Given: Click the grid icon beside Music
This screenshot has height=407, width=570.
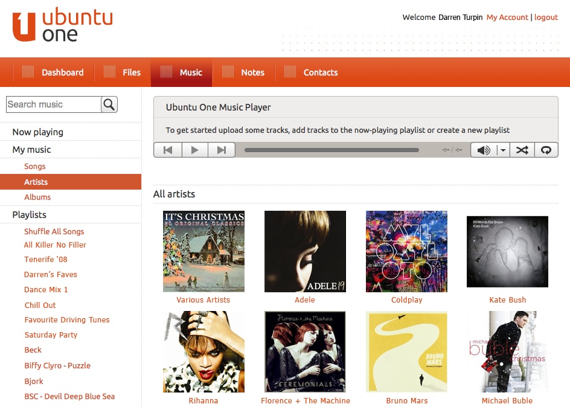Looking at the screenshot, I should point(166,72).
